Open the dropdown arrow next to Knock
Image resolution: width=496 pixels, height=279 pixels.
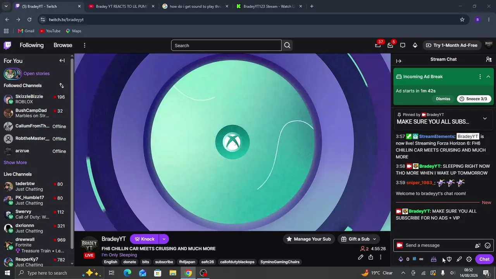(x=164, y=239)
